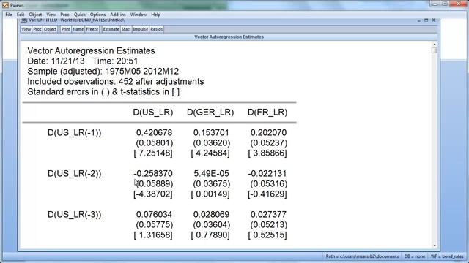
Task: Select standard error (0.03620)
Action: click(212, 143)
